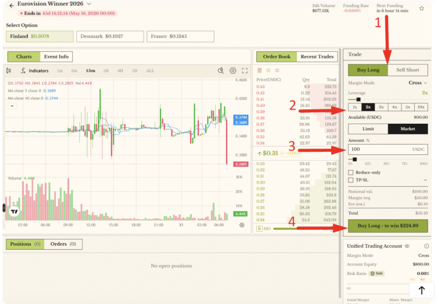The image size is (437, 304).
Task: Click the back arrow beside Eurovision Winner 2026
Action: [x=11, y=6]
